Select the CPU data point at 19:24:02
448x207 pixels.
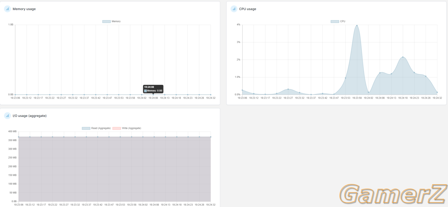click(x=368, y=92)
